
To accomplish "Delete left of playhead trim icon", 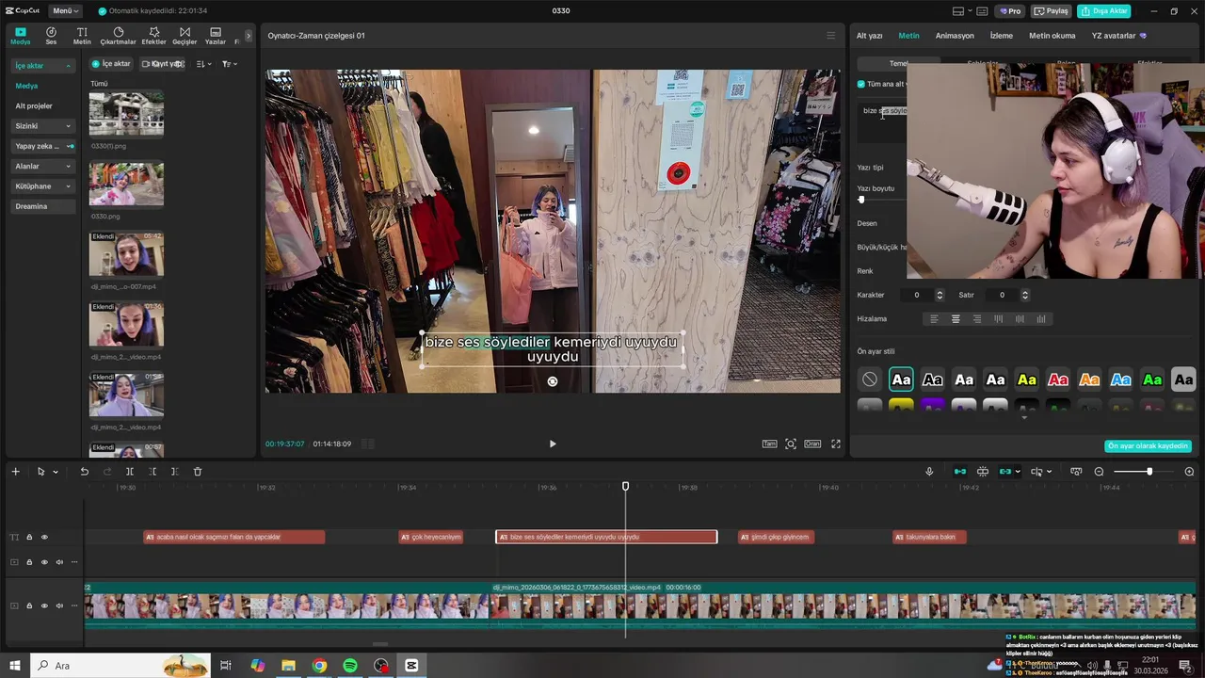I will coord(153,472).
